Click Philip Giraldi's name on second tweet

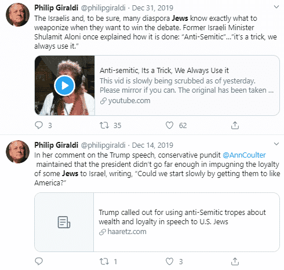click(x=56, y=145)
